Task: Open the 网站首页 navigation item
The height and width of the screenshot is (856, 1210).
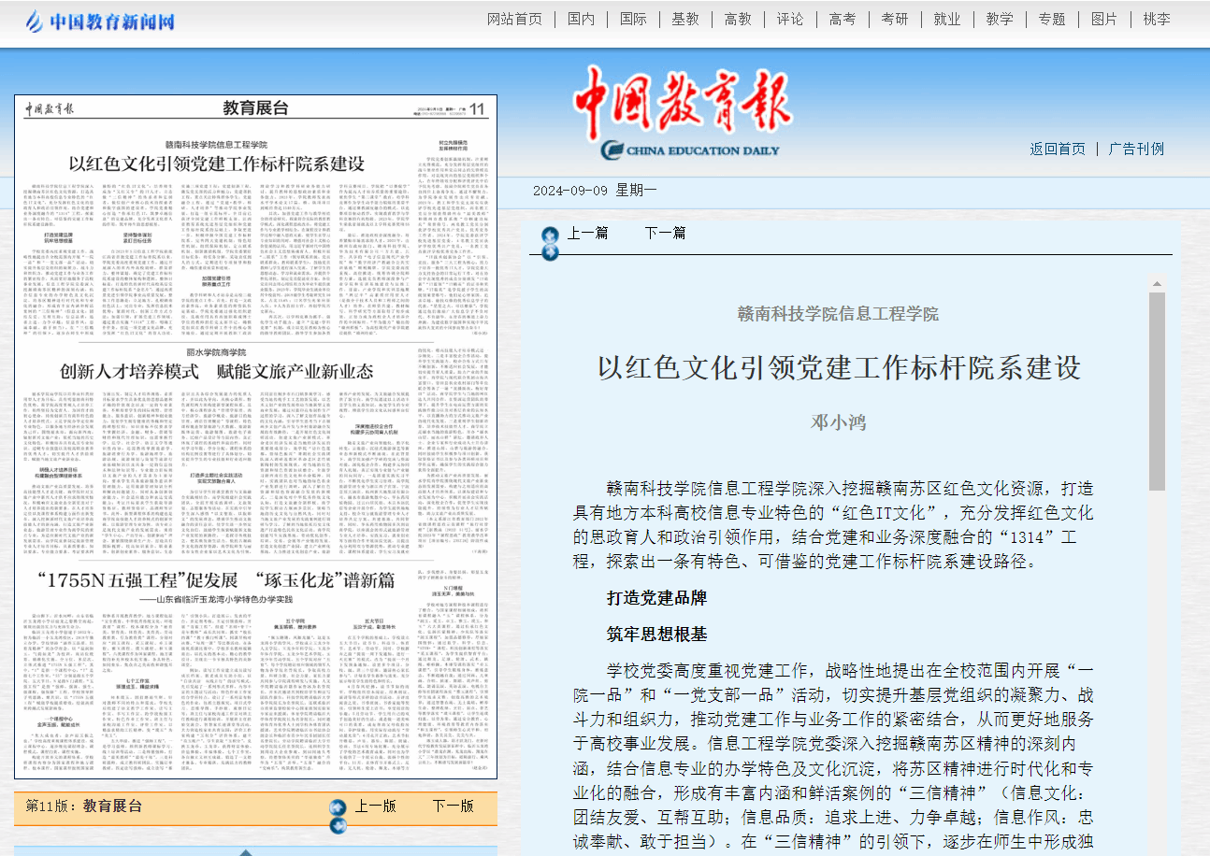Action: click(514, 19)
